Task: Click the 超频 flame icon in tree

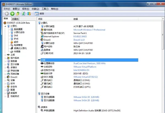Action: click(x=12, y=42)
